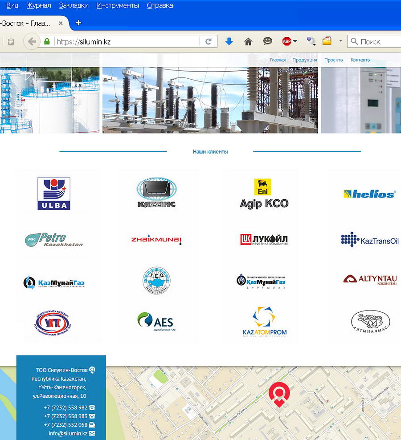This screenshot has height=440, width=401.
Task: Open the Справка menu
Action: 160,5
